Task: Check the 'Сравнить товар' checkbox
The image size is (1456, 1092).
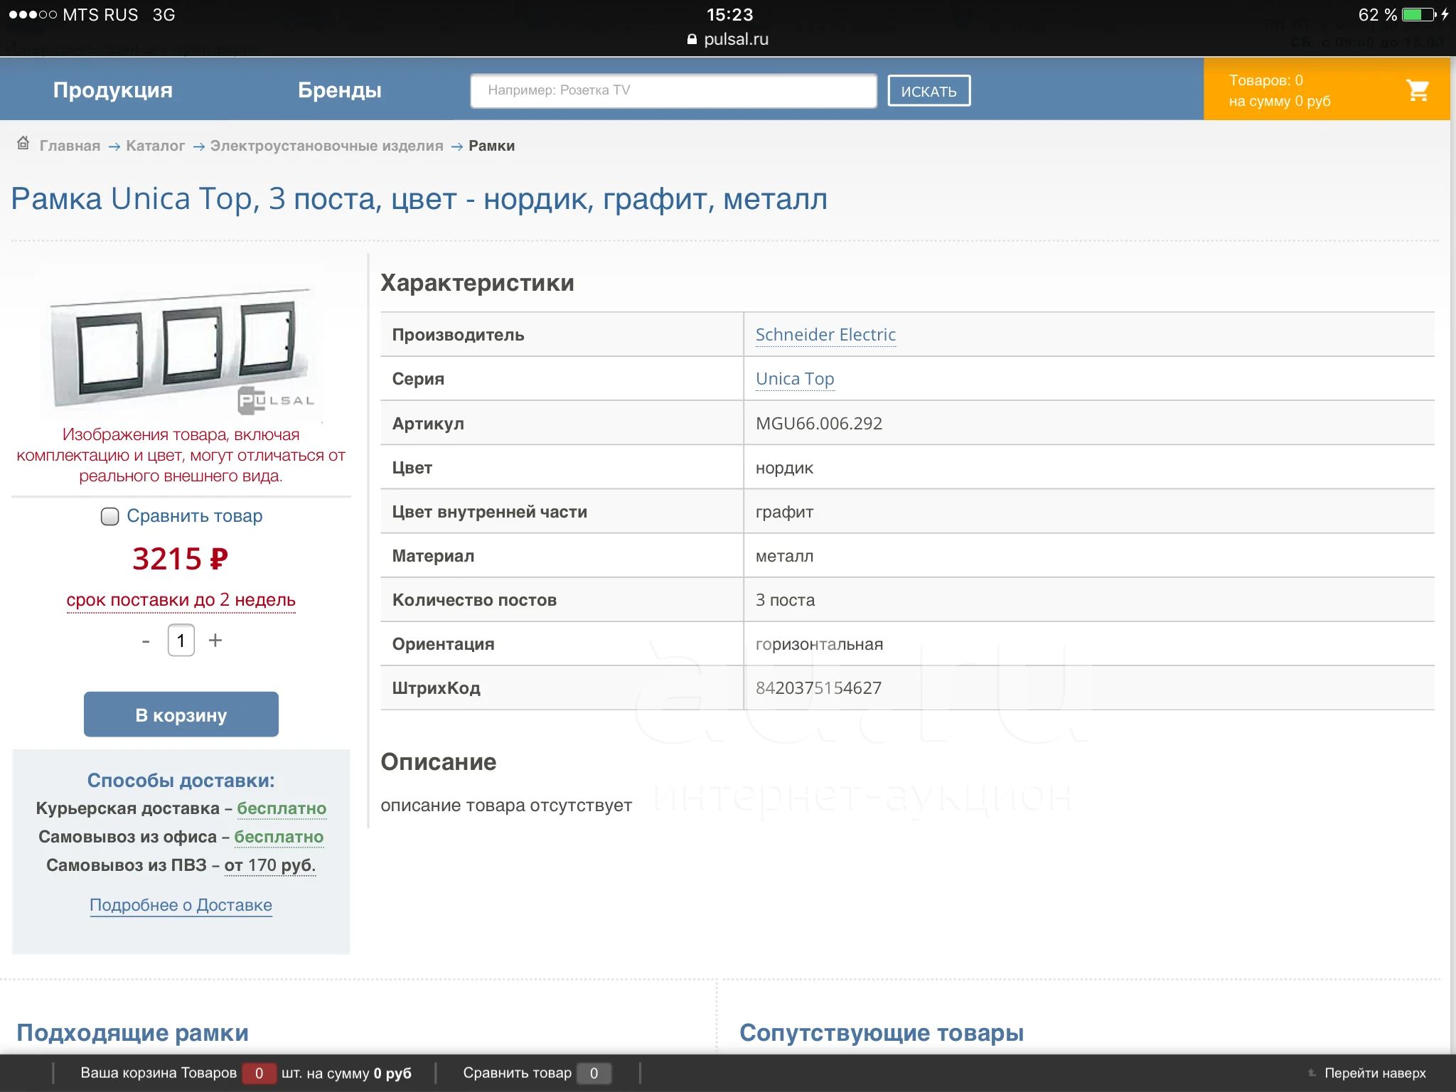Action: coord(109,516)
